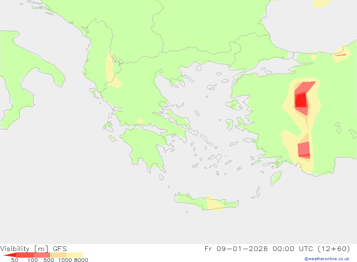This screenshot has height=262, width=357.
Task: Click the 'Visibility [m] GFS' title text
Action: (34, 248)
